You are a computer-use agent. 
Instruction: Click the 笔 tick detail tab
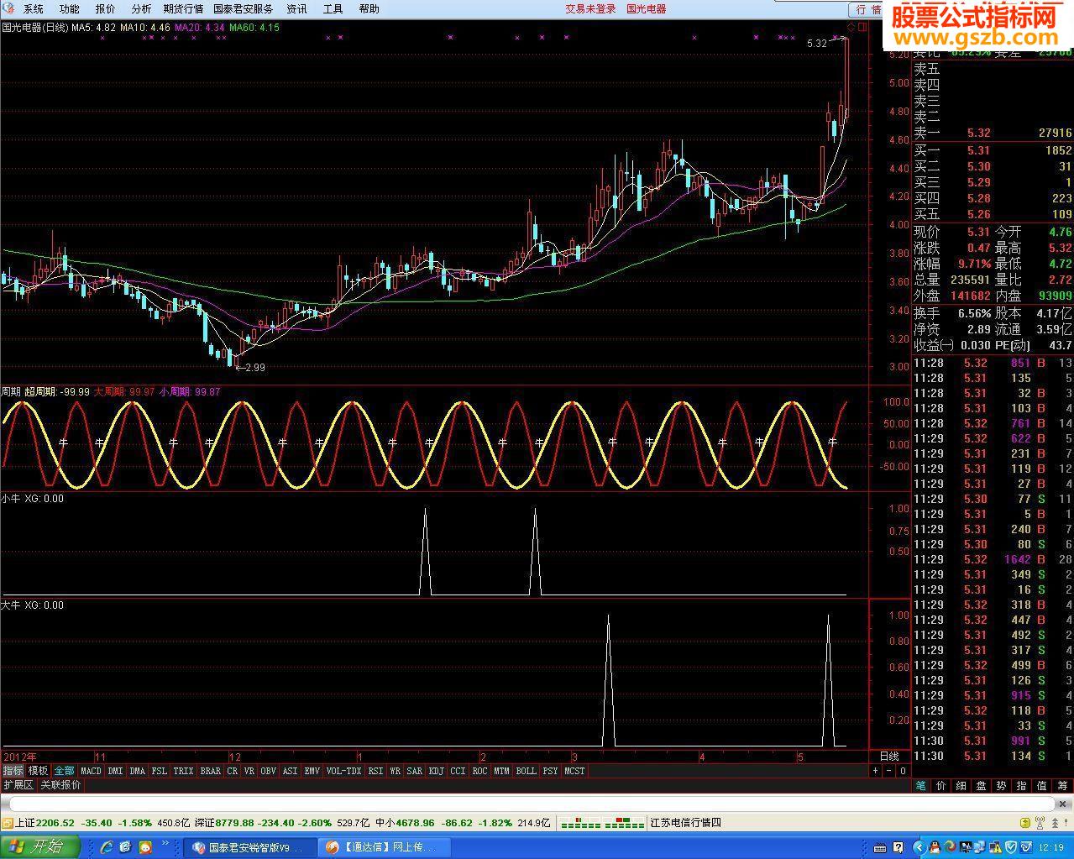[921, 786]
